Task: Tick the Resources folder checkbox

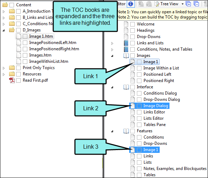Action: click(x=18, y=74)
